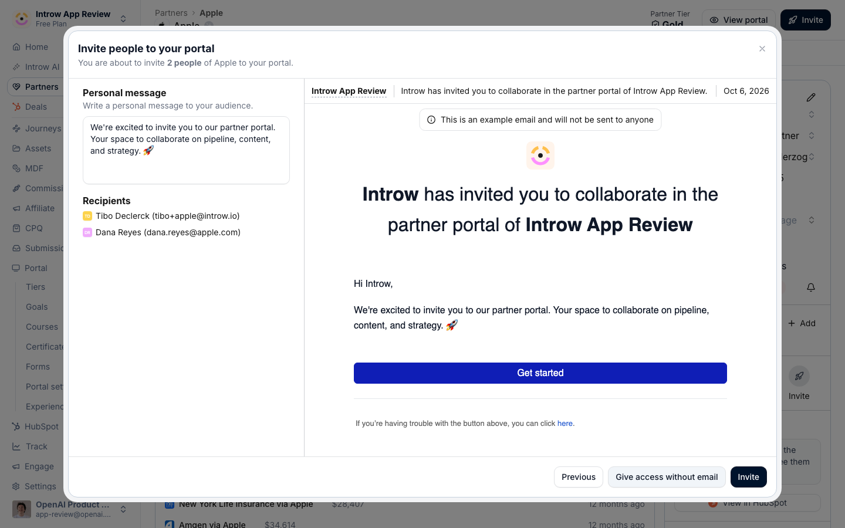Click the CPQ sidebar icon
This screenshot has width=845, height=528.
[16, 228]
